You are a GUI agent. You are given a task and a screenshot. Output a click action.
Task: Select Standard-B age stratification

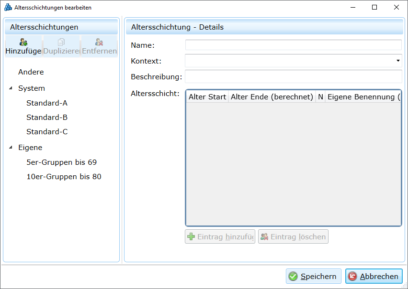(47, 118)
